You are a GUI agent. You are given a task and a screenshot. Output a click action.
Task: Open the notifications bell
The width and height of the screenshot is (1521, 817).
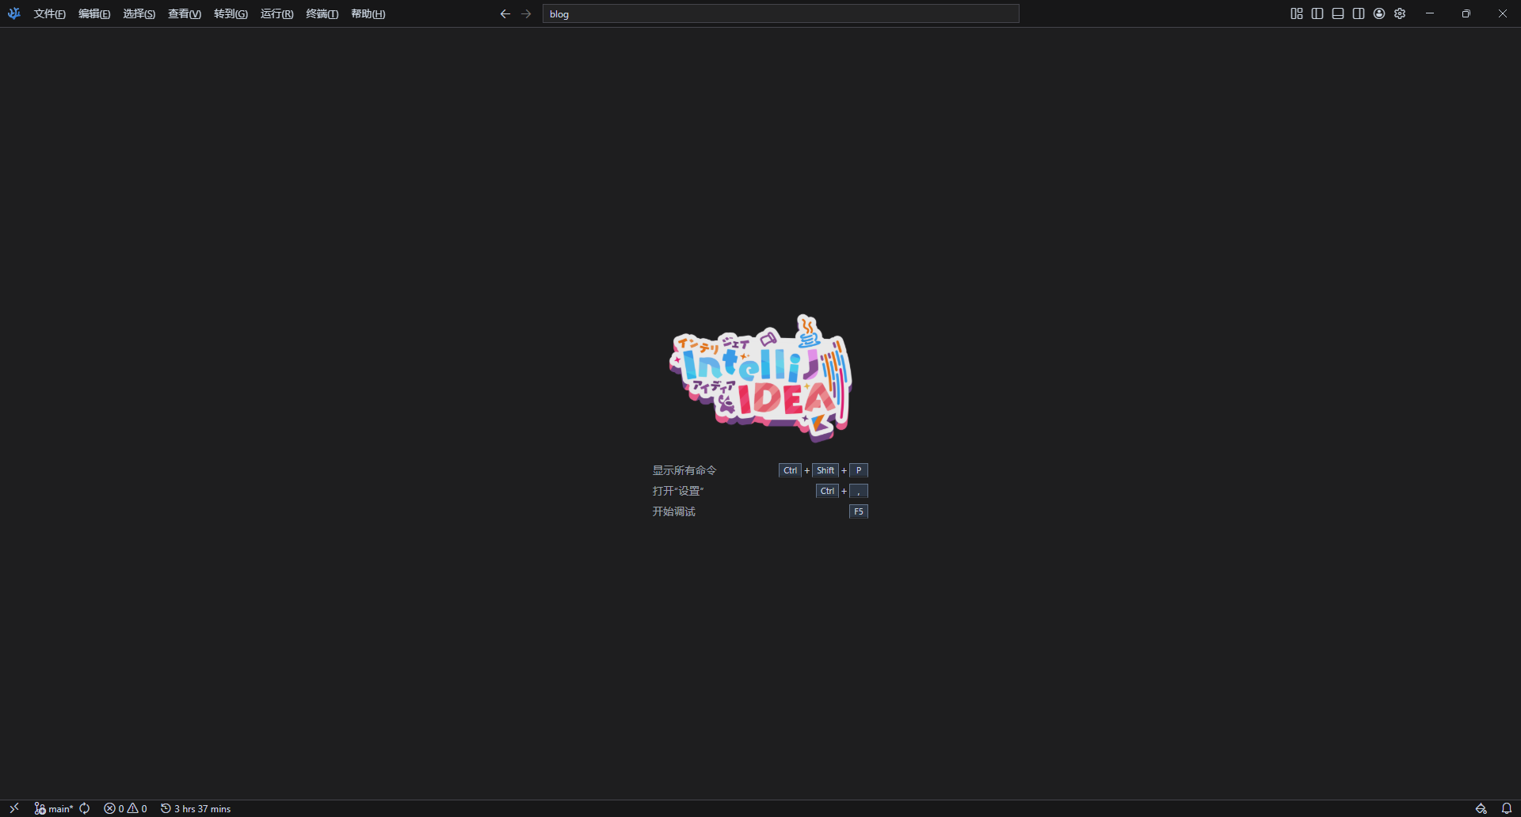click(x=1506, y=808)
